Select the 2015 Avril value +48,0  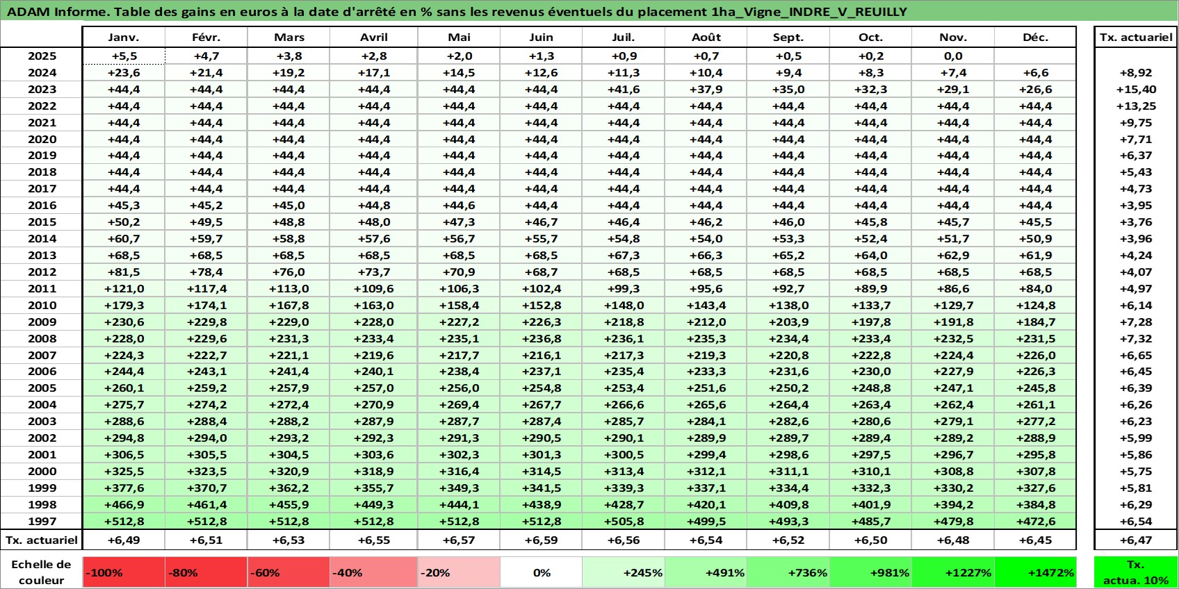[374, 222]
